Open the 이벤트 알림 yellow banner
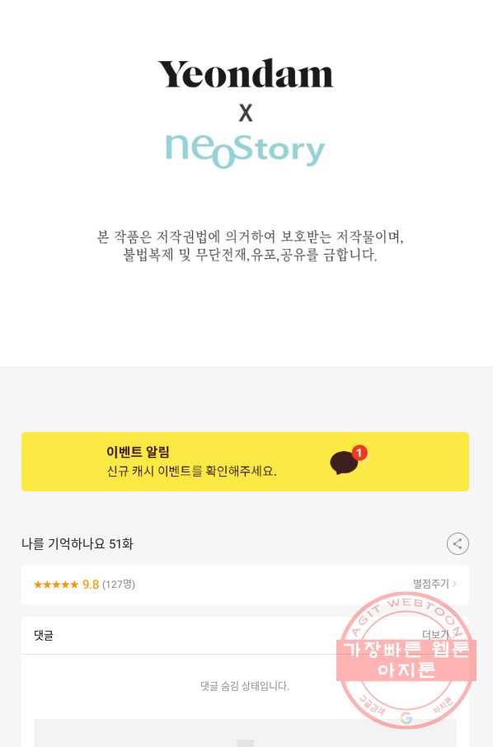The width and height of the screenshot is (493, 747). point(246,462)
